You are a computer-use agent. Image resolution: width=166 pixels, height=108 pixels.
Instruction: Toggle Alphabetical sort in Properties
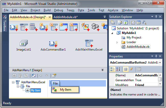pyautogui.click(x=118, y=69)
